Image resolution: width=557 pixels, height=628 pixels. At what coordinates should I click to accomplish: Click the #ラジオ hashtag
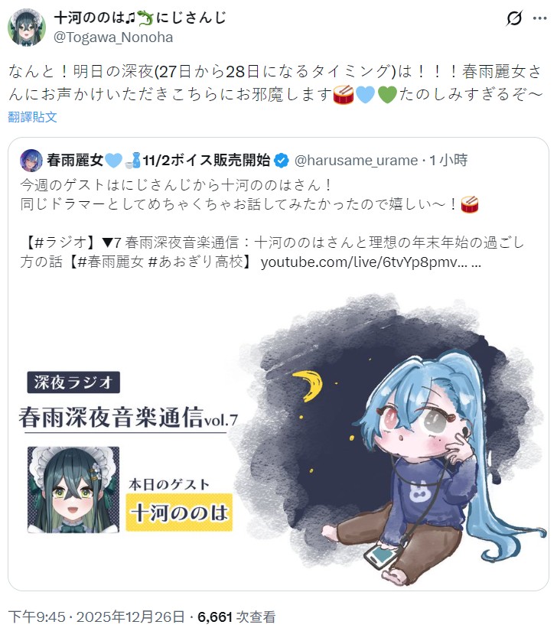[61, 242]
